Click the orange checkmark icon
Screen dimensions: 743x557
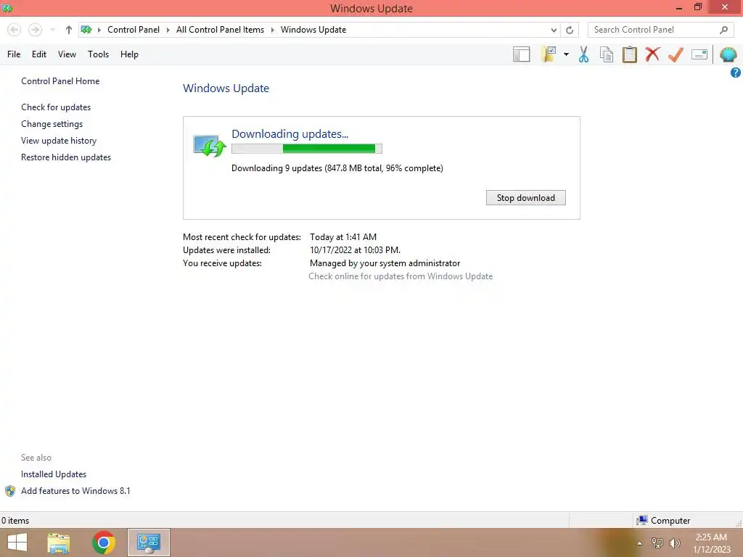point(676,54)
